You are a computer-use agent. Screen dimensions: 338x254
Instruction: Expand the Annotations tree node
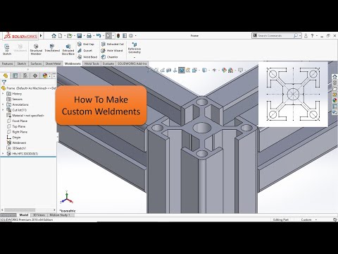tap(3, 104)
